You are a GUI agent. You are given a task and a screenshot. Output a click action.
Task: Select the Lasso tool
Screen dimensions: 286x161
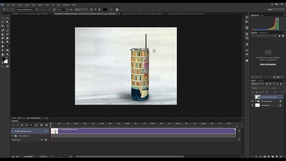(x=3, y=22)
